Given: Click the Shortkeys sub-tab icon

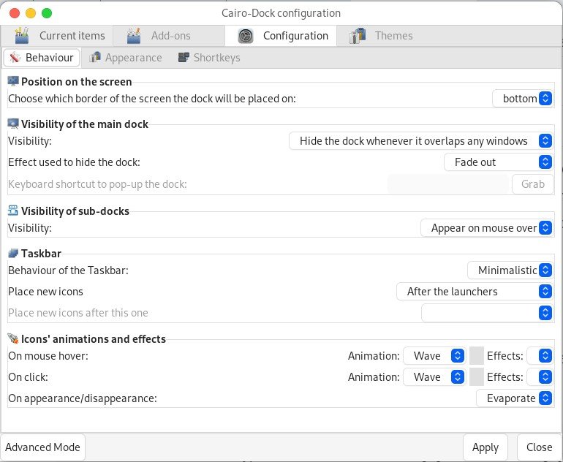Looking at the screenshot, I should click(x=184, y=57).
